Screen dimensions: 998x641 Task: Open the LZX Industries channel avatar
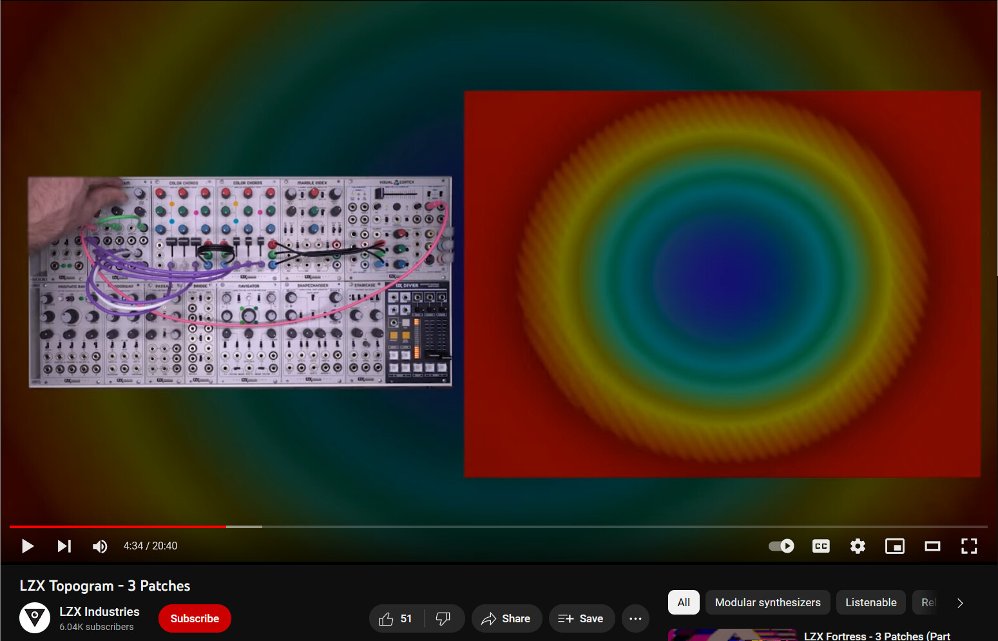[x=35, y=618]
